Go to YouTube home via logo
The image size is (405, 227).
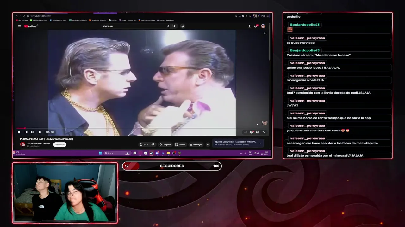pyautogui.click(x=30, y=26)
